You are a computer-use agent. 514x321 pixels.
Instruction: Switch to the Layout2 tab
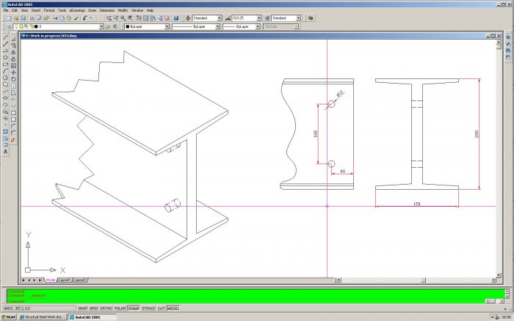pyautogui.click(x=80, y=280)
